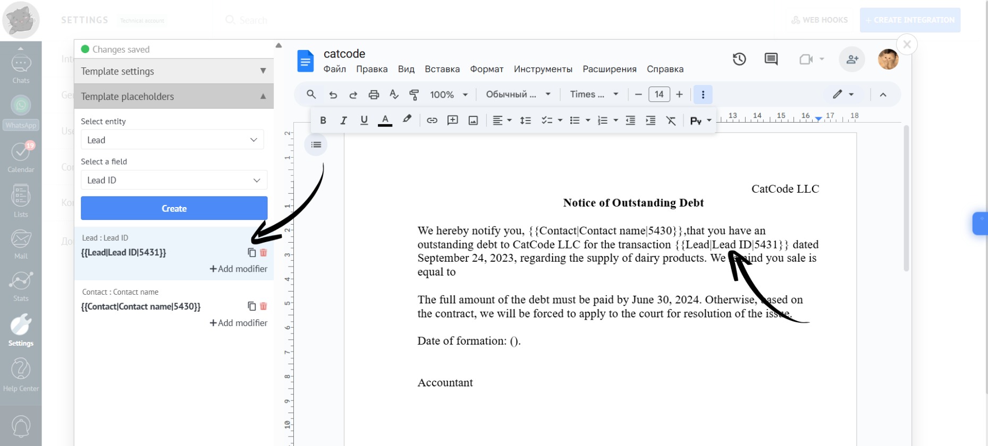Delete the Contact name placeholder

pos(264,306)
